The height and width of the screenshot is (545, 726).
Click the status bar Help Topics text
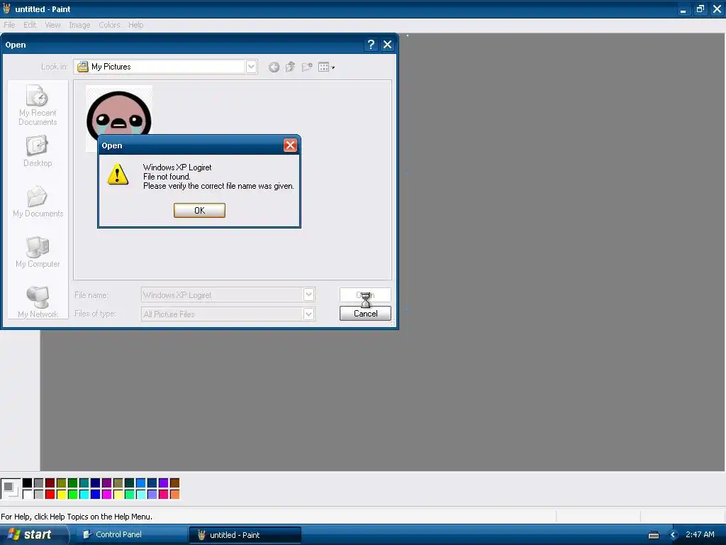[77, 517]
